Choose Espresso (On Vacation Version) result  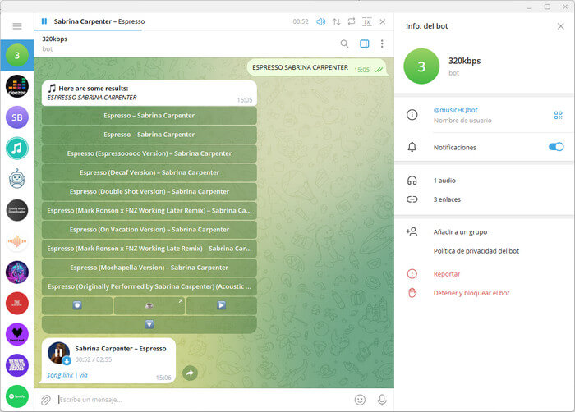click(149, 230)
